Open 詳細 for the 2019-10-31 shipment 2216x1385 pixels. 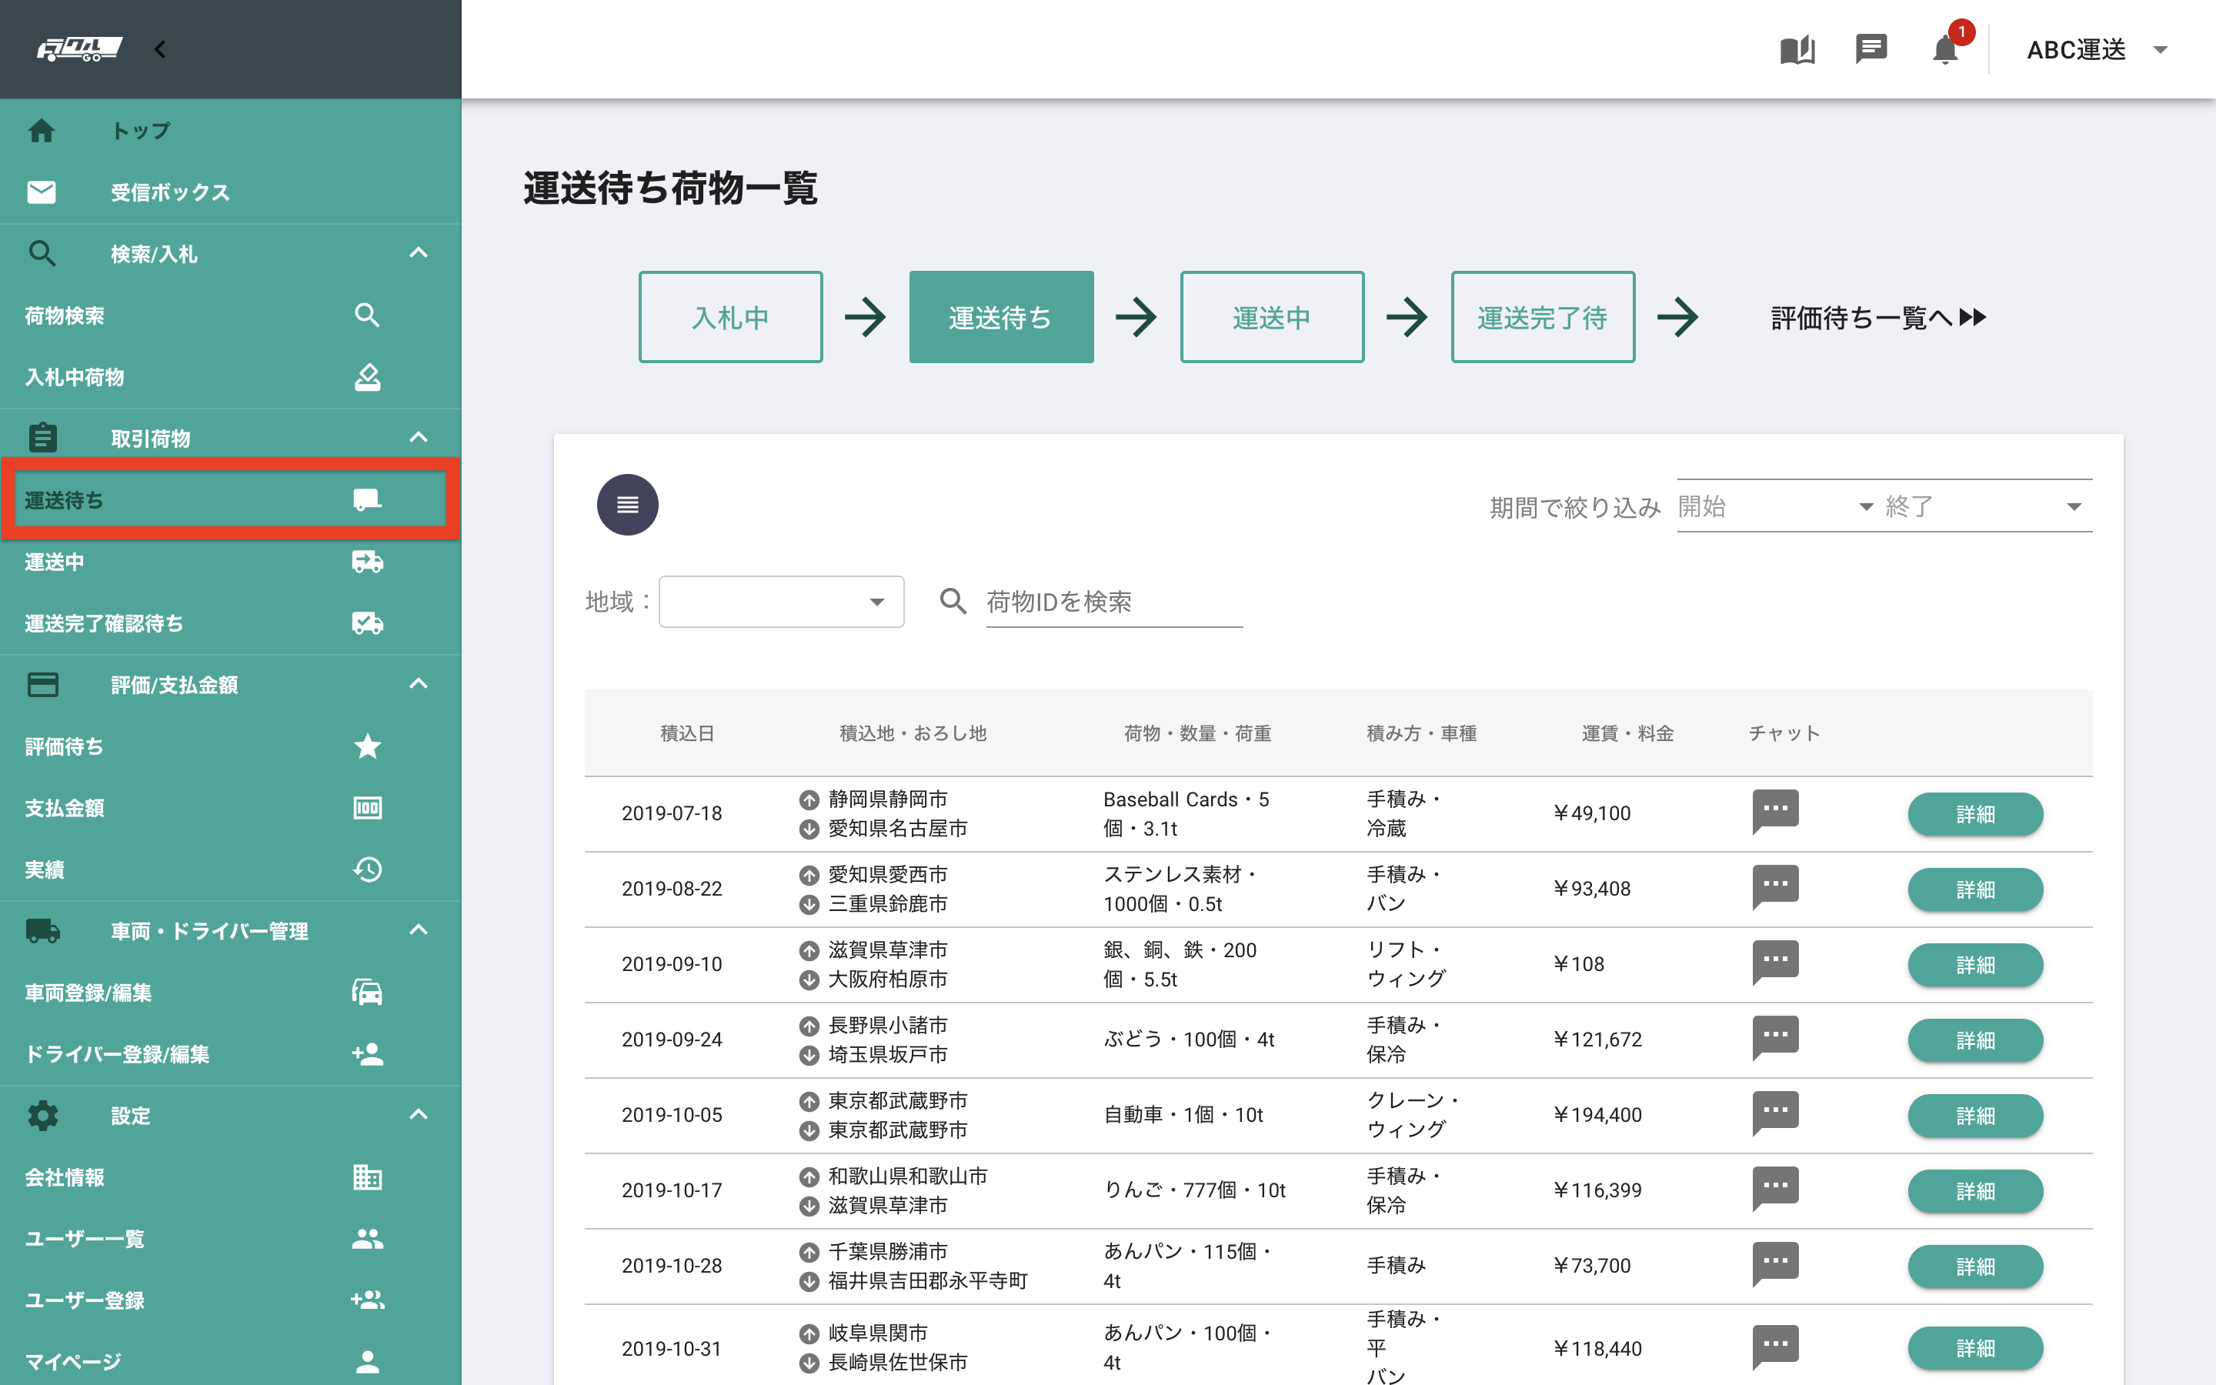[x=1975, y=1348]
